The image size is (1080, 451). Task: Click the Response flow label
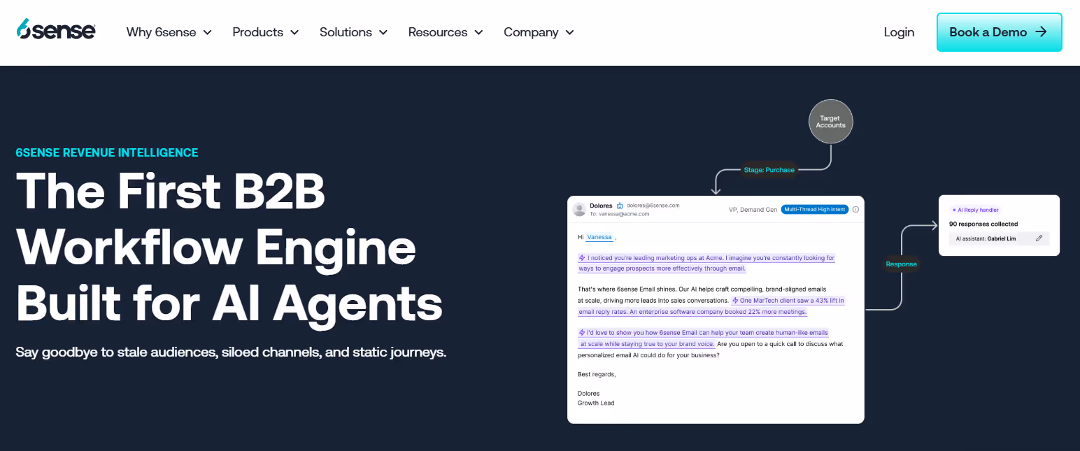[x=901, y=264]
